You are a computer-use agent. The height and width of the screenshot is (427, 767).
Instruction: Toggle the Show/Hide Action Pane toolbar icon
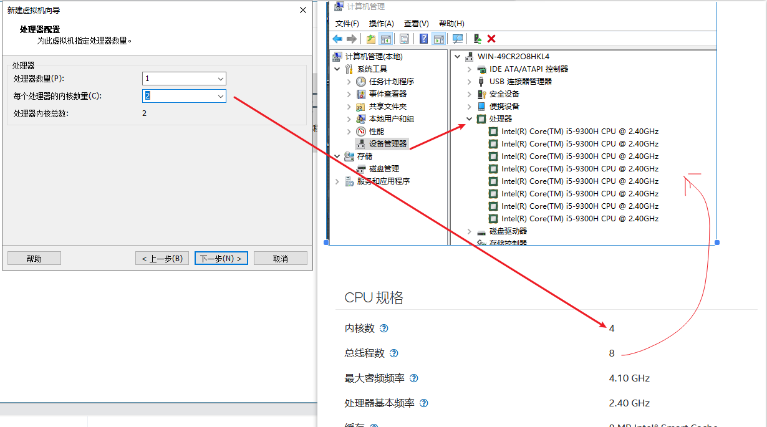click(439, 39)
